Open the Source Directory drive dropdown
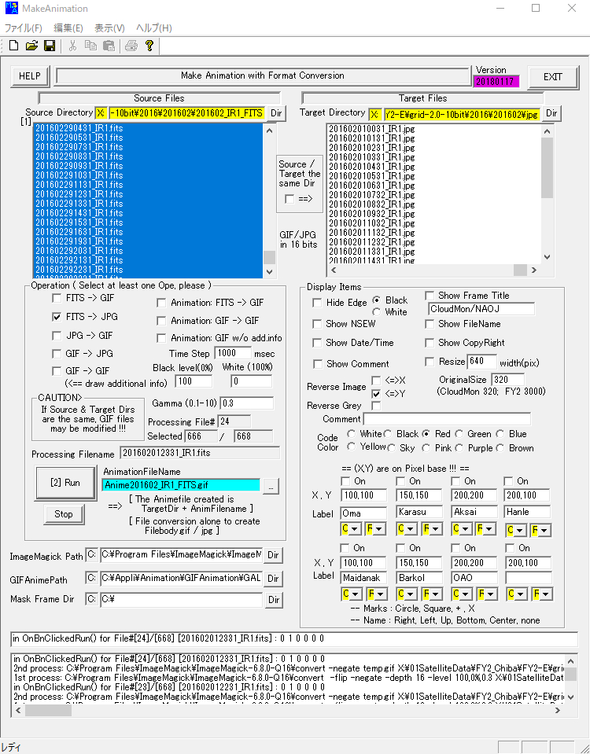Screen dimensions: 590x754 pyautogui.click(x=101, y=113)
